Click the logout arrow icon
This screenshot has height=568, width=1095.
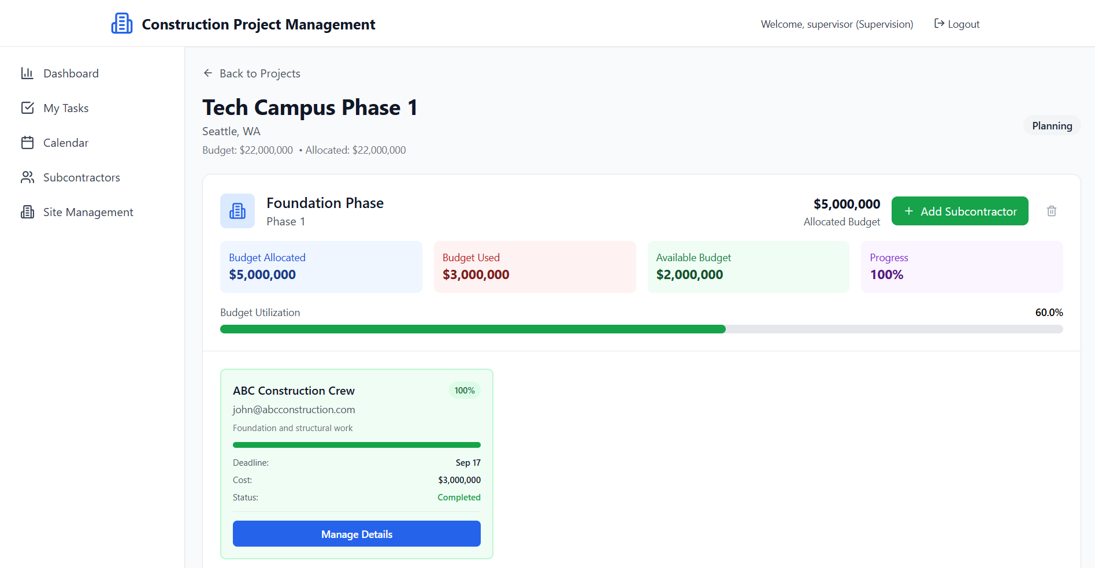click(x=939, y=24)
